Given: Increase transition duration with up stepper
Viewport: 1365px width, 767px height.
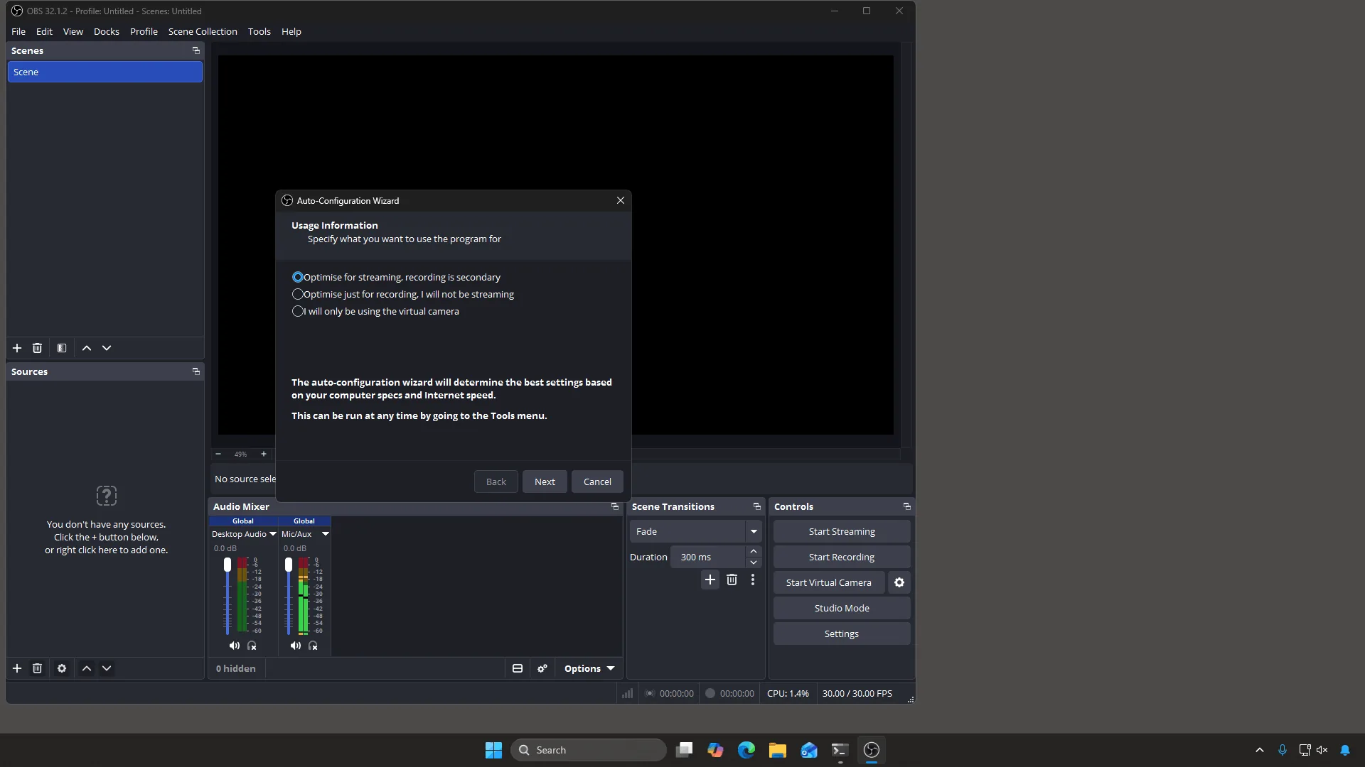Looking at the screenshot, I should pyautogui.click(x=754, y=551).
